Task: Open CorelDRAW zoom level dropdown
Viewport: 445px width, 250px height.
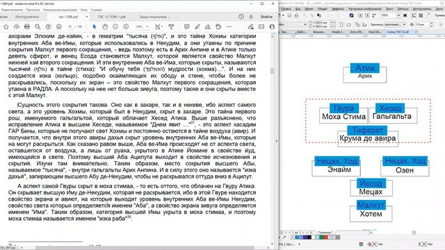Action: (x=398, y=15)
